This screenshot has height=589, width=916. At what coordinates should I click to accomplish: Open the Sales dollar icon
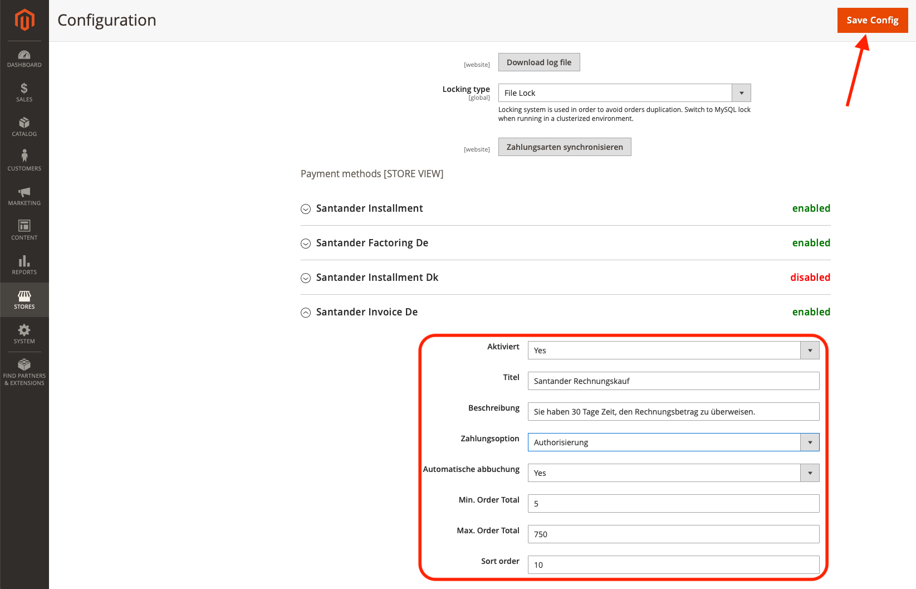(x=24, y=88)
